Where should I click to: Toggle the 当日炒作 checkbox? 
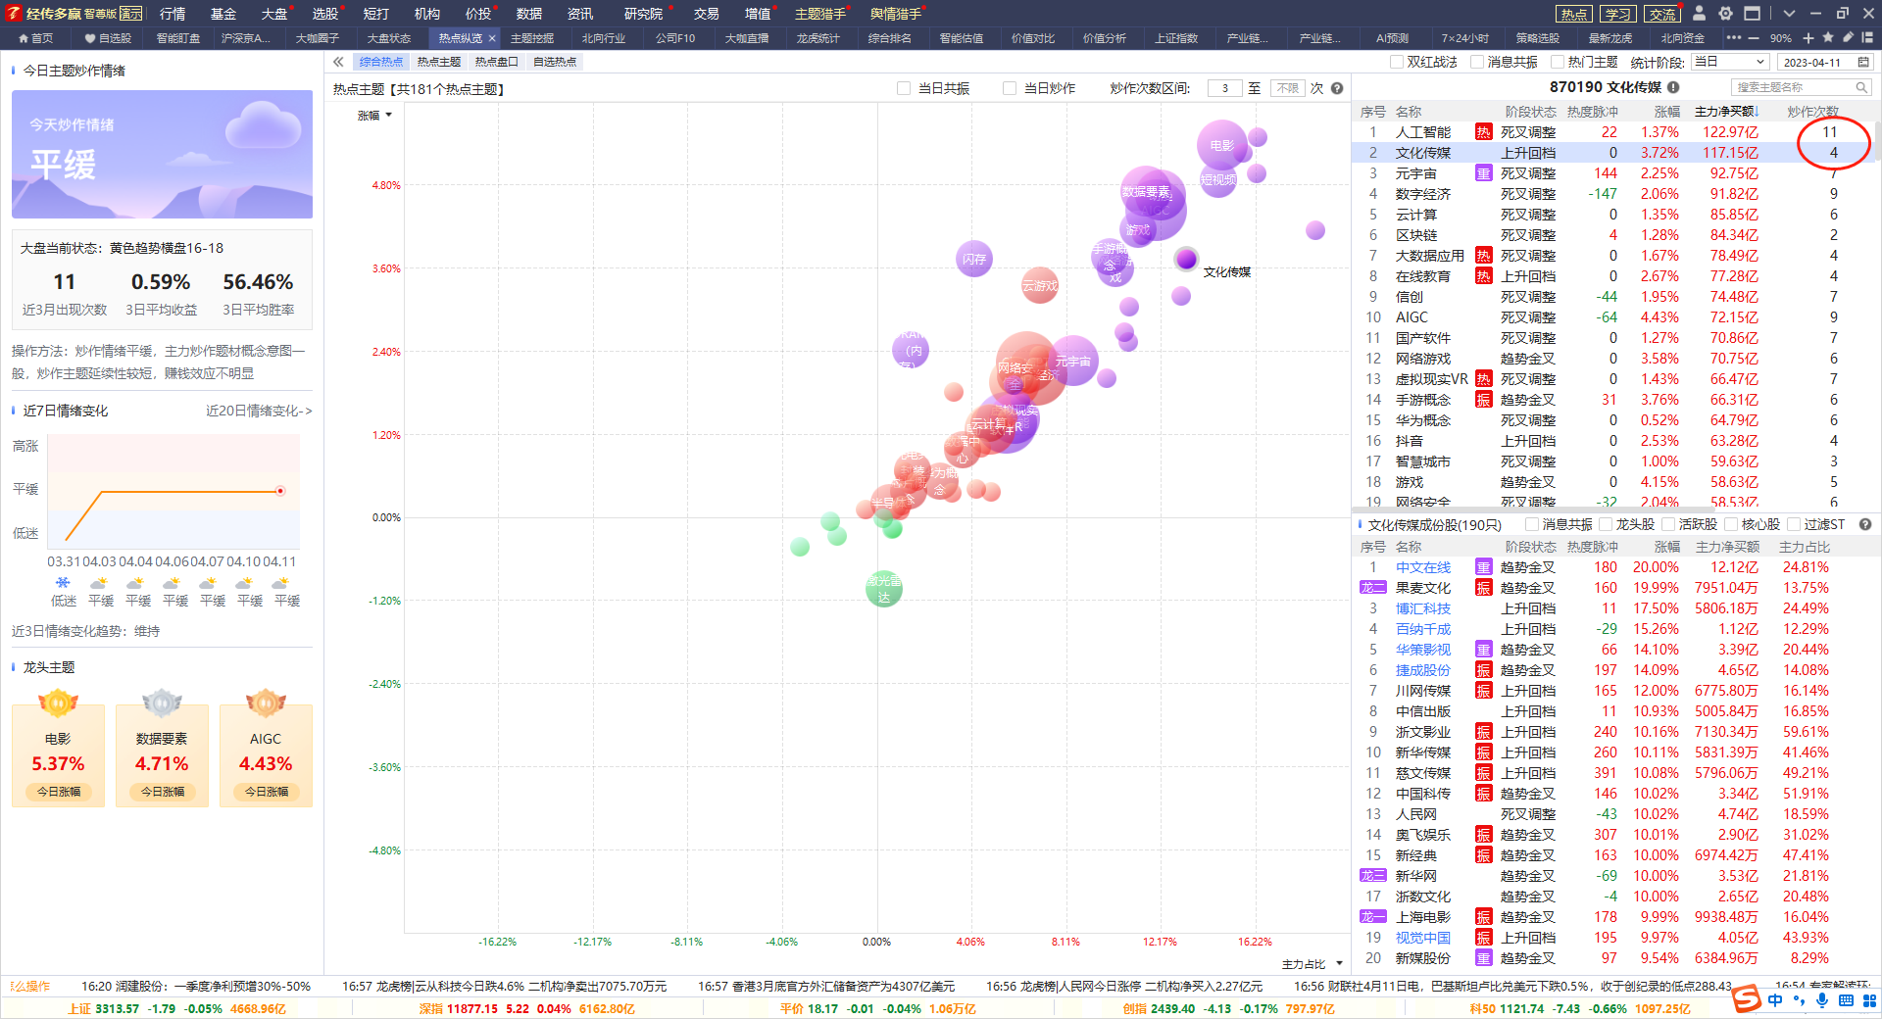point(1010,88)
